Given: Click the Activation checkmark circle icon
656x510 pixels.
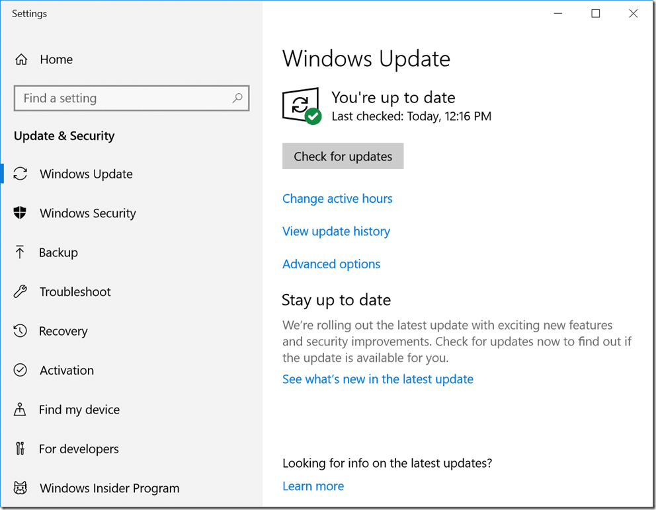Looking at the screenshot, I should point(20,370).
